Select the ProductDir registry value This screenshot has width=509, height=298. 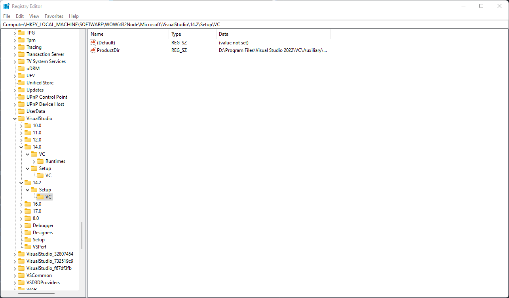(x=110, y=50)
